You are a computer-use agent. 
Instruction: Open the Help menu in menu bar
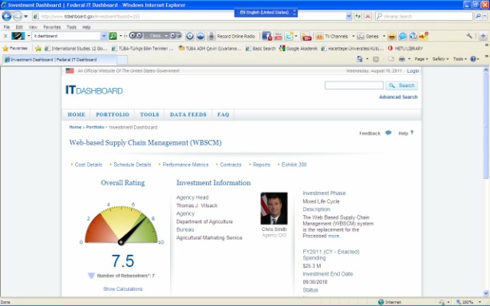click(86, 27)
